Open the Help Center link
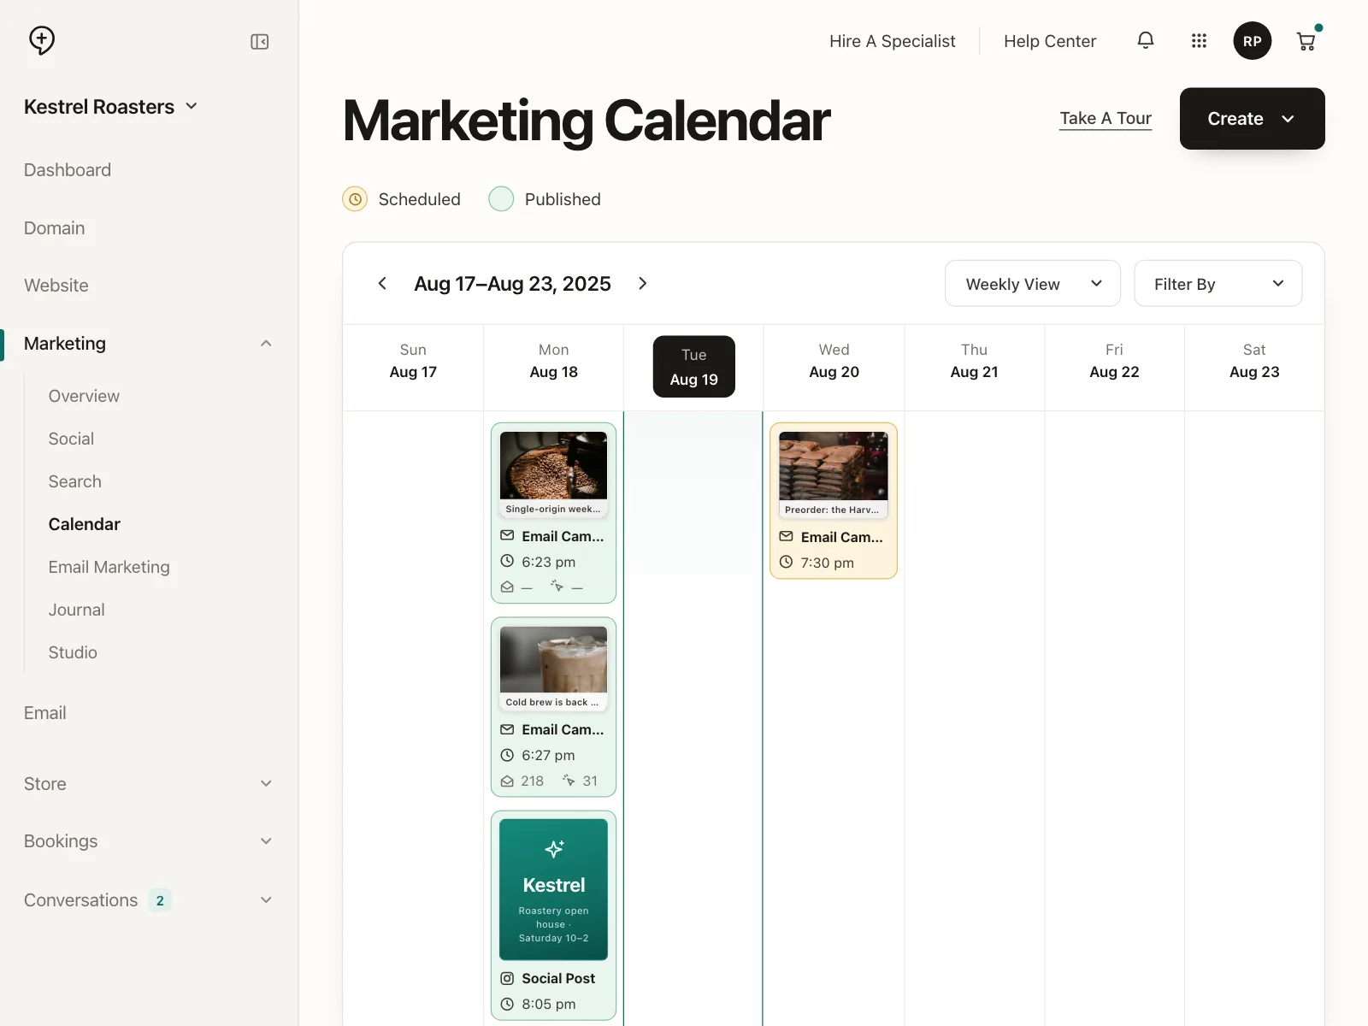Image resolution: width=1368 pixels, height=1026 pixels. pyautogui.click(x=1050, y=41)
